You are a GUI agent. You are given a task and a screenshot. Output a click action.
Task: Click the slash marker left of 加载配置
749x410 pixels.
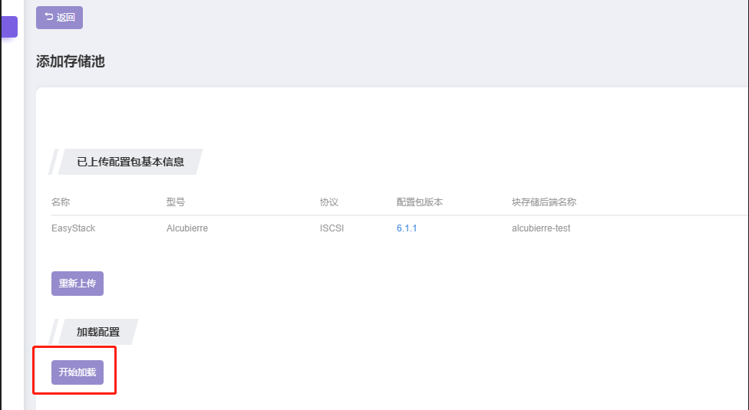pyautogui.click(x=54, y=332)
